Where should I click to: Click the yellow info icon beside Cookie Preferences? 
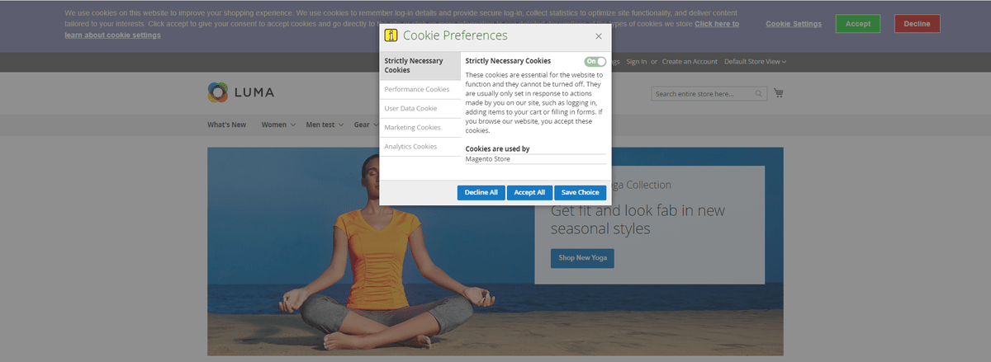click(x=391, y=36)
